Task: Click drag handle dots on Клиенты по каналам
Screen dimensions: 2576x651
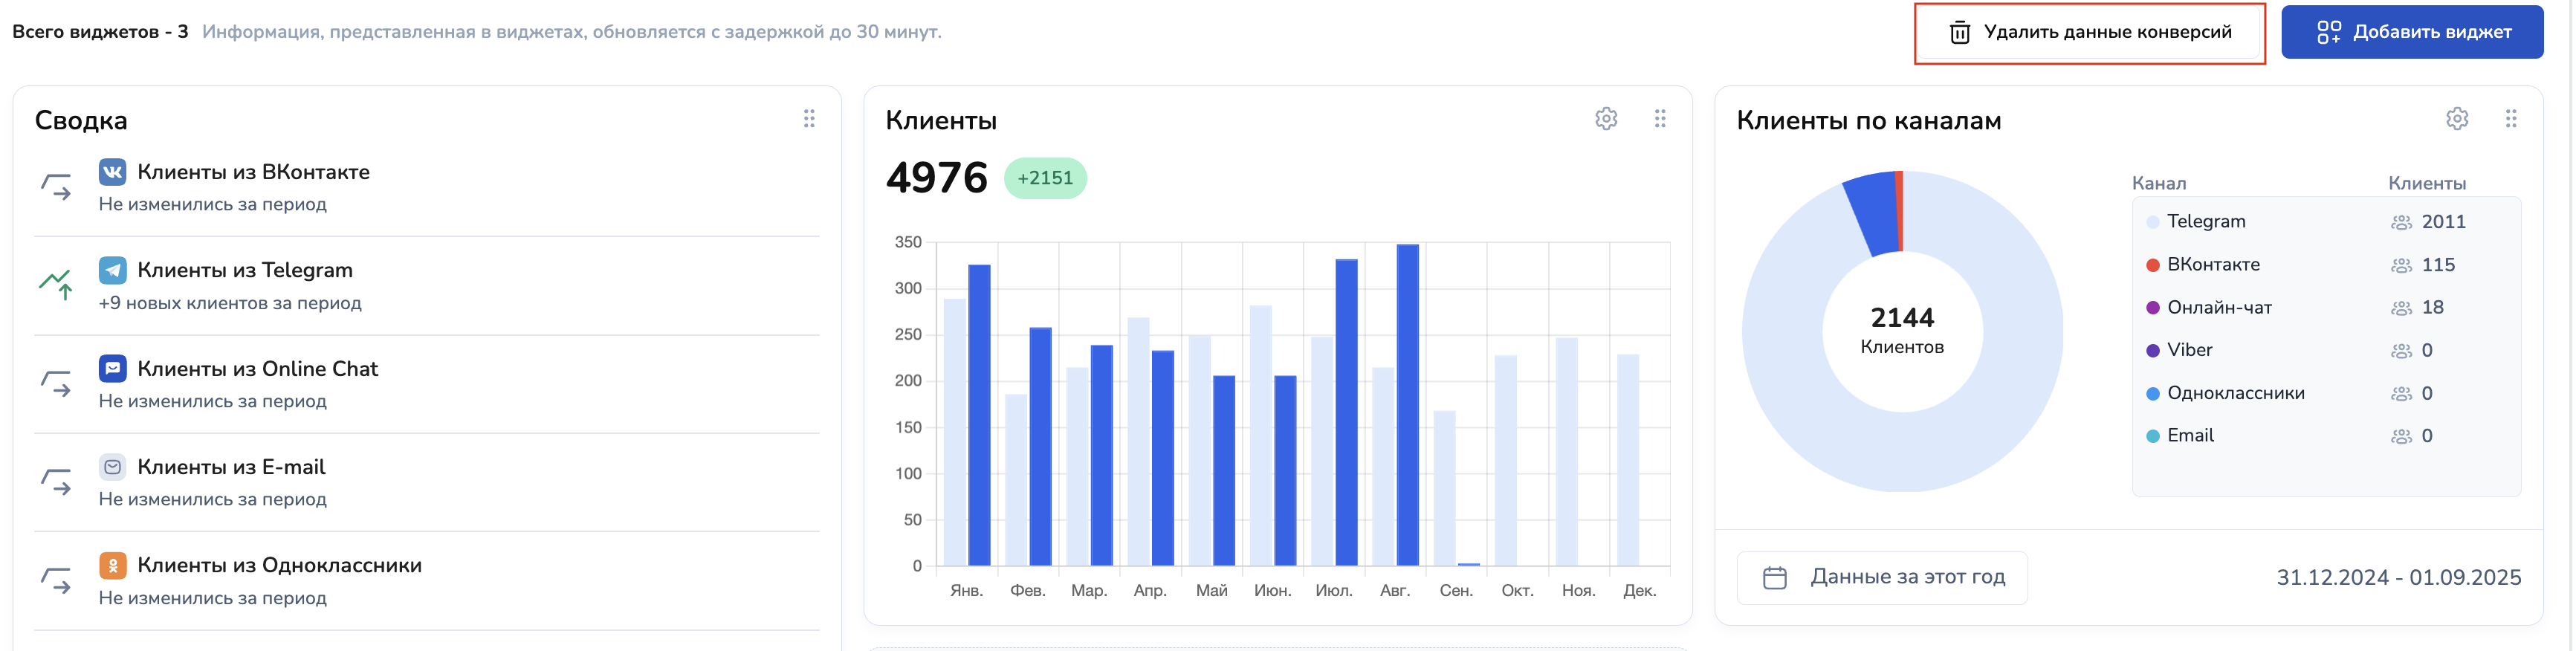Action: [x=2511, y=119]
